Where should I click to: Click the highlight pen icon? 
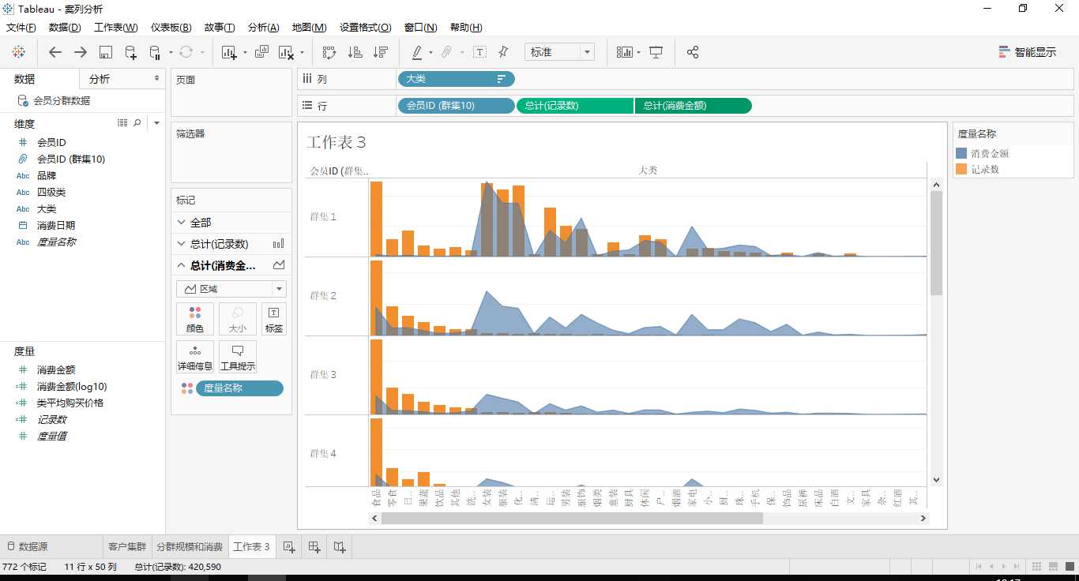point(416,52)
